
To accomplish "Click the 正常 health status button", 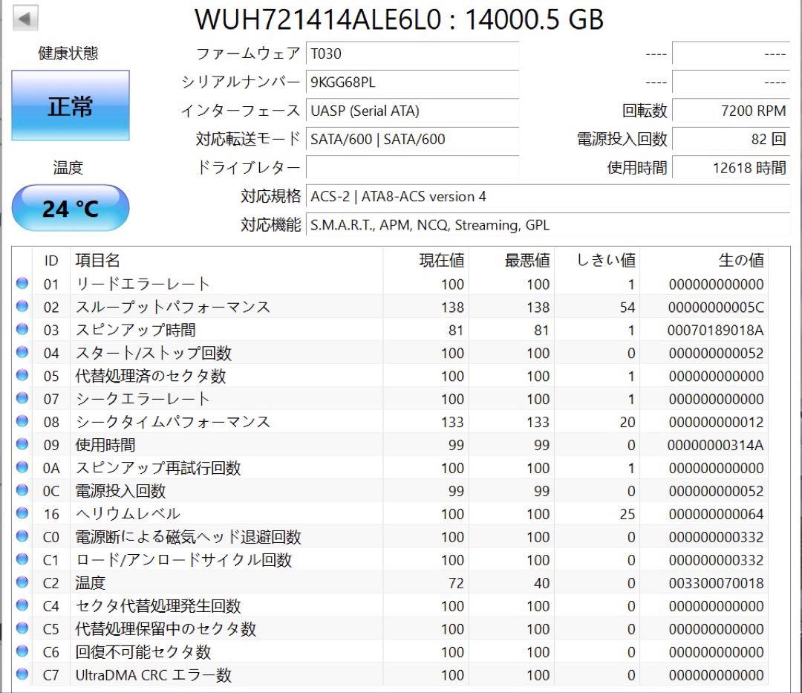I will pos(71,106).
